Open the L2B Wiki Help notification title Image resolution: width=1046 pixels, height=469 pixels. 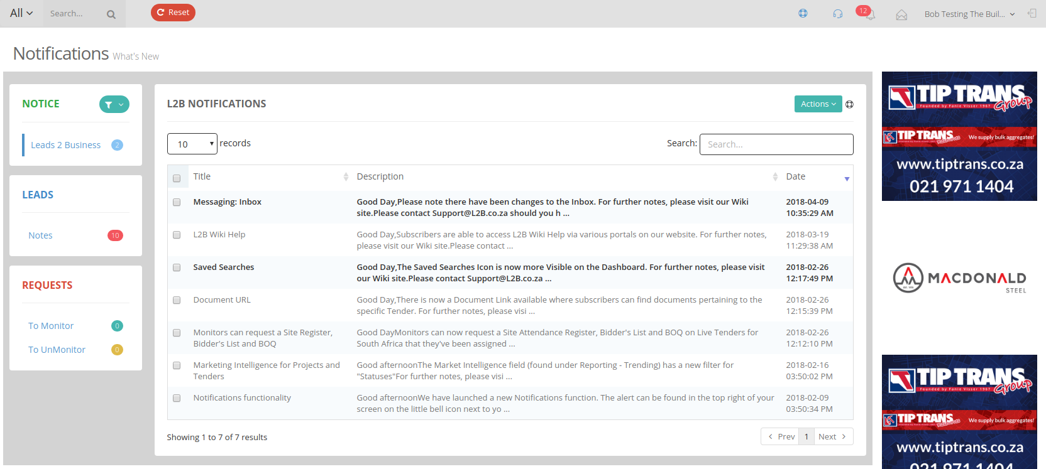click(219, 235)
